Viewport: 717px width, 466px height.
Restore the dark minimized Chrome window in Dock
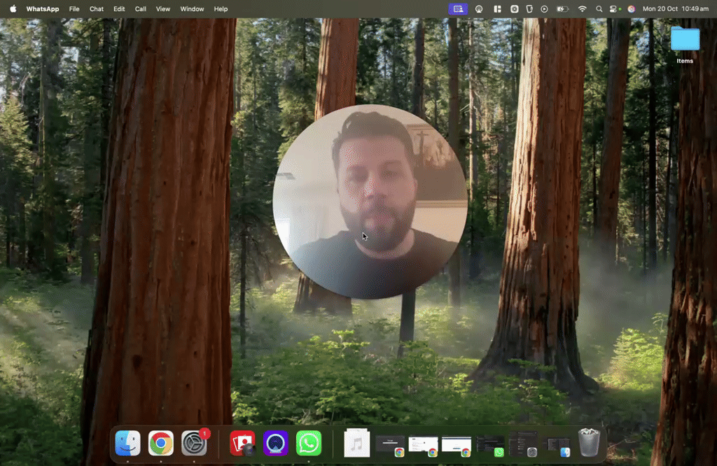(390, 446)
